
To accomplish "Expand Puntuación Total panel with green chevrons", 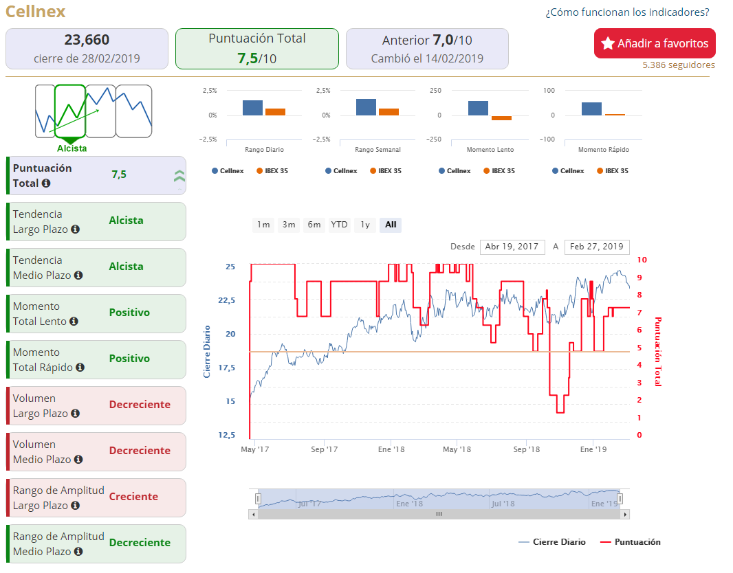I will pos(179,176).
